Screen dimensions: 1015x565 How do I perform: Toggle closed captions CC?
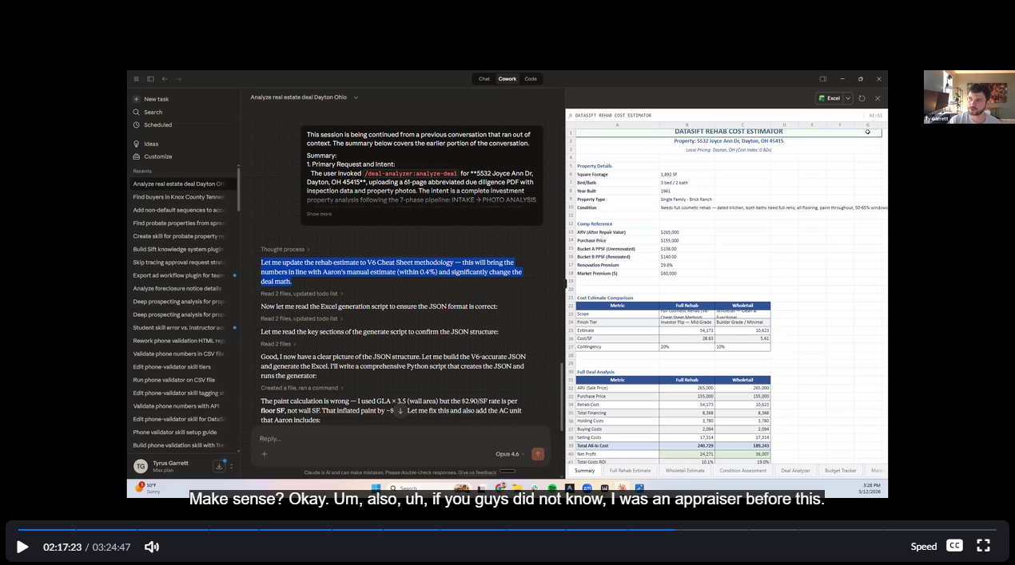point(954,546)
